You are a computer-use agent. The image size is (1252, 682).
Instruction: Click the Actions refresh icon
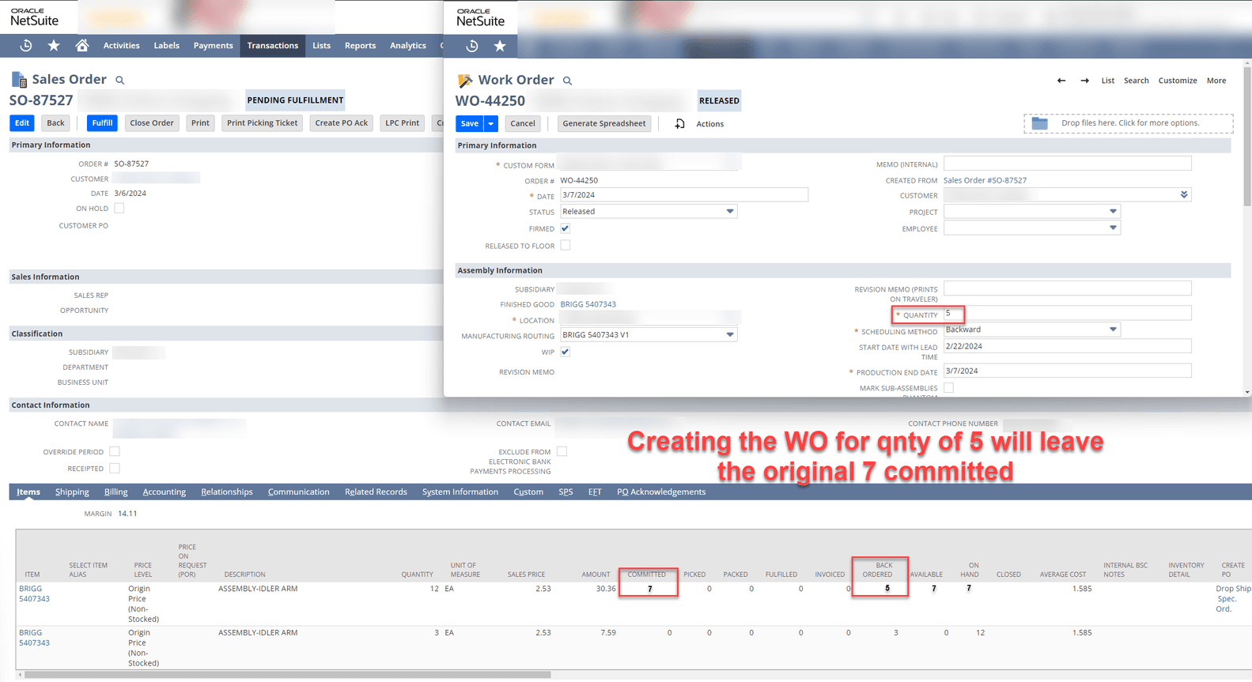(x=679, y=124)
